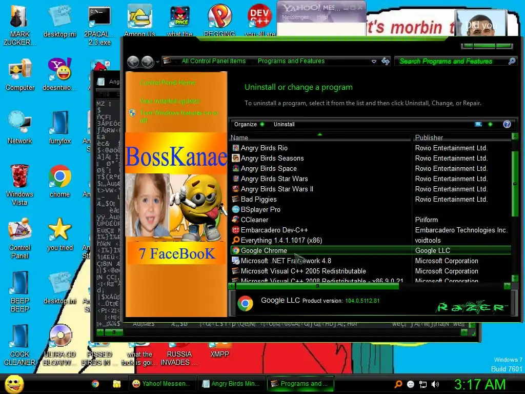525x394 pixels.
Task: Open doesntwo Yahoo Messenger desktop icon
Action: [x=59, y=74]
